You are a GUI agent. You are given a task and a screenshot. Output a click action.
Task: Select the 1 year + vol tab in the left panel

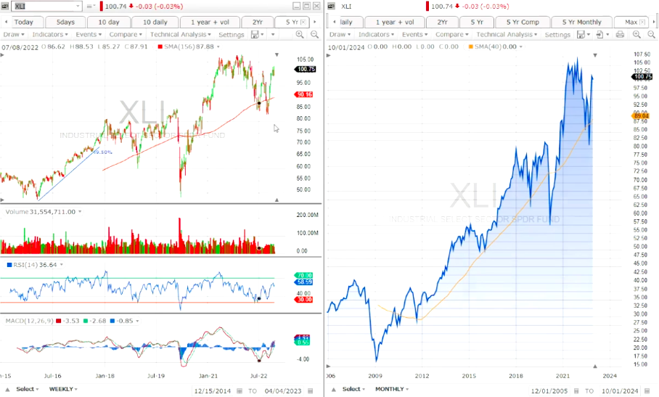click(210, 22)
